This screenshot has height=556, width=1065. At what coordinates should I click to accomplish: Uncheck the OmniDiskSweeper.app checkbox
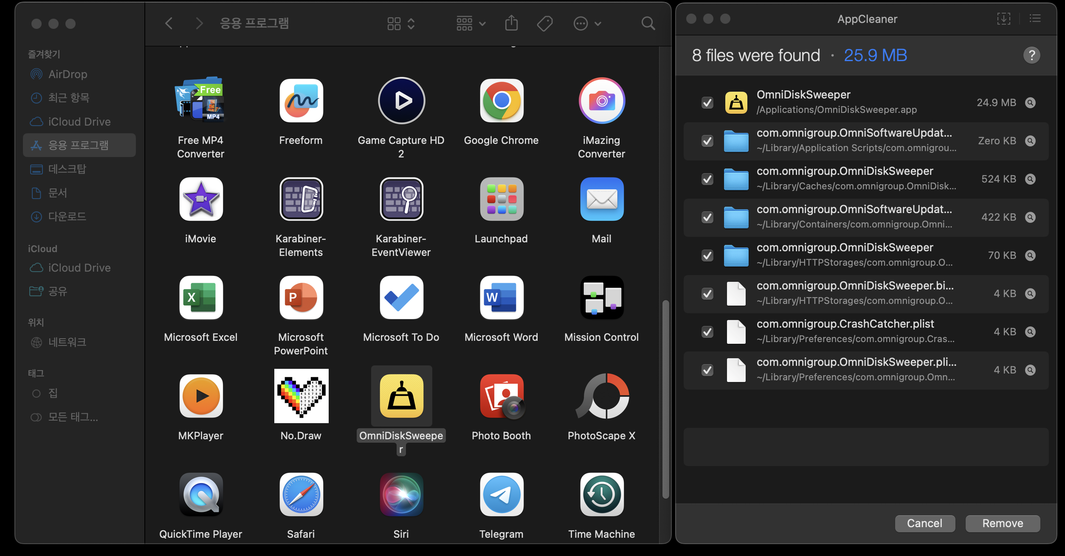click(707, 103)
